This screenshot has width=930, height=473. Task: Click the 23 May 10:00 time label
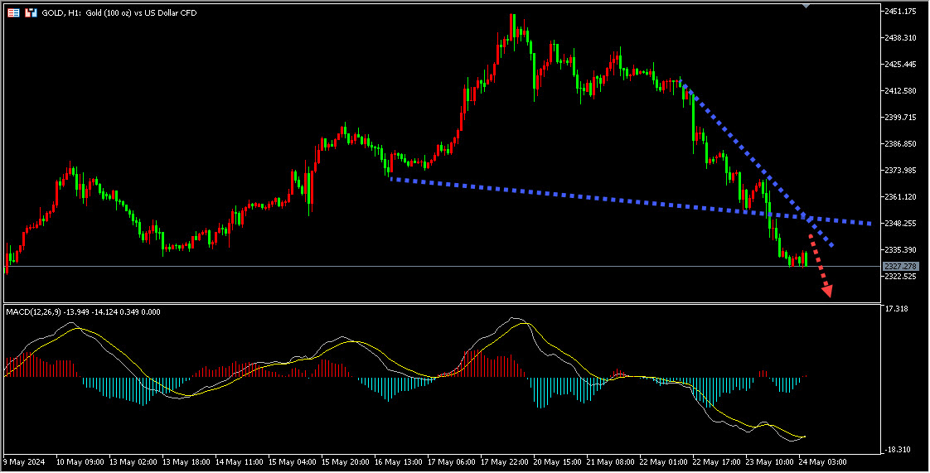click(770, 461)
